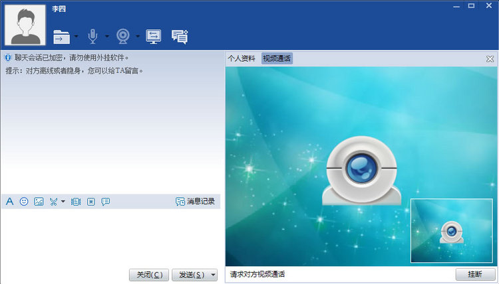Switch to the 个人资料 tab

[x=242, y=58]
